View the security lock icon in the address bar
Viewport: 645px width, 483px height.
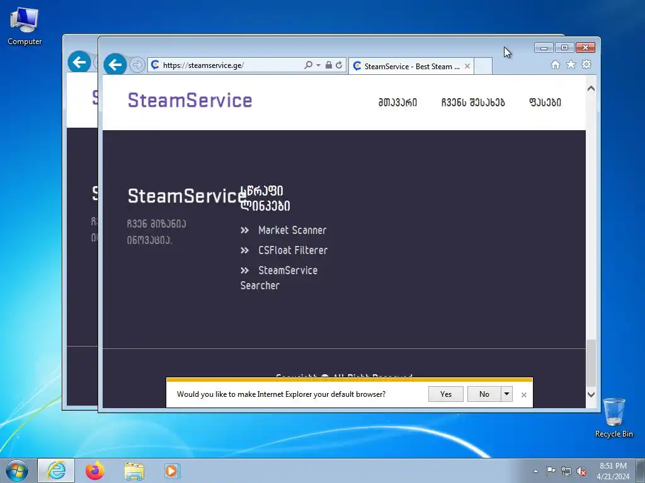329,65
